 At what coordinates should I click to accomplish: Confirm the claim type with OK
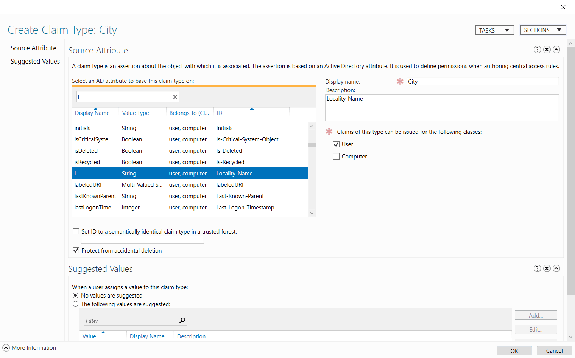(514, 350)
